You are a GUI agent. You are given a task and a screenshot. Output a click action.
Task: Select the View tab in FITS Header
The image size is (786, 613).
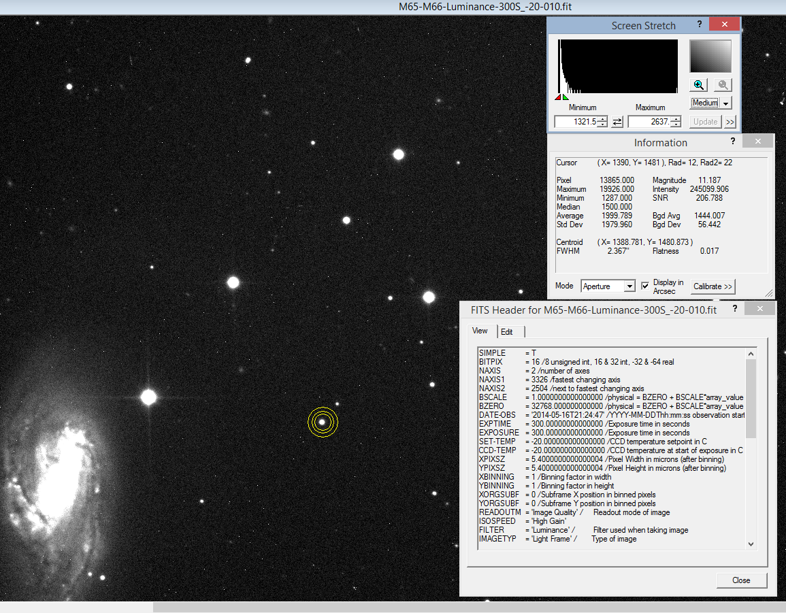coord(480,331)
